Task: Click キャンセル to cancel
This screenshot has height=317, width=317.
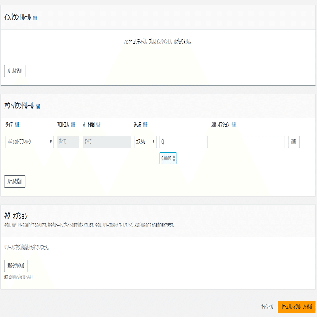Action: [x=267, y=307]
